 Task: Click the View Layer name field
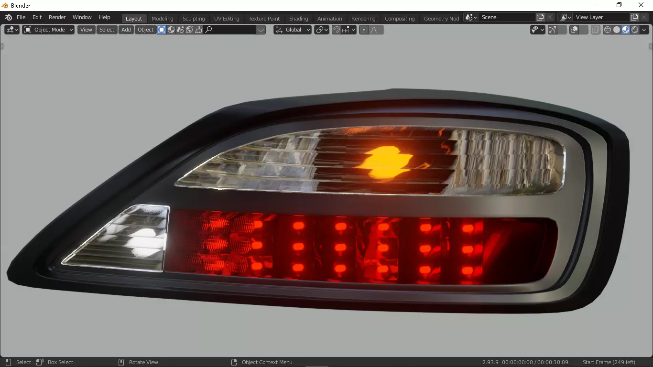click(x=601, y=17)
